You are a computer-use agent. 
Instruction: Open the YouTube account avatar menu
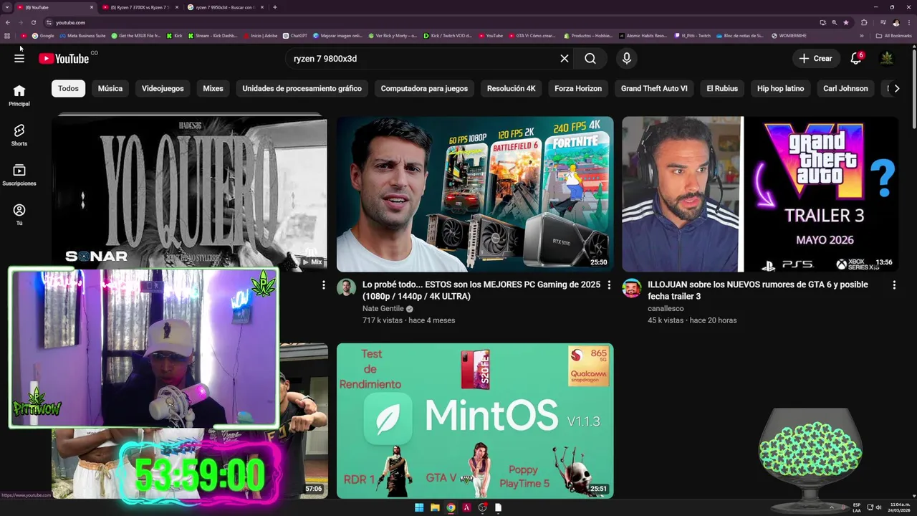887,59
